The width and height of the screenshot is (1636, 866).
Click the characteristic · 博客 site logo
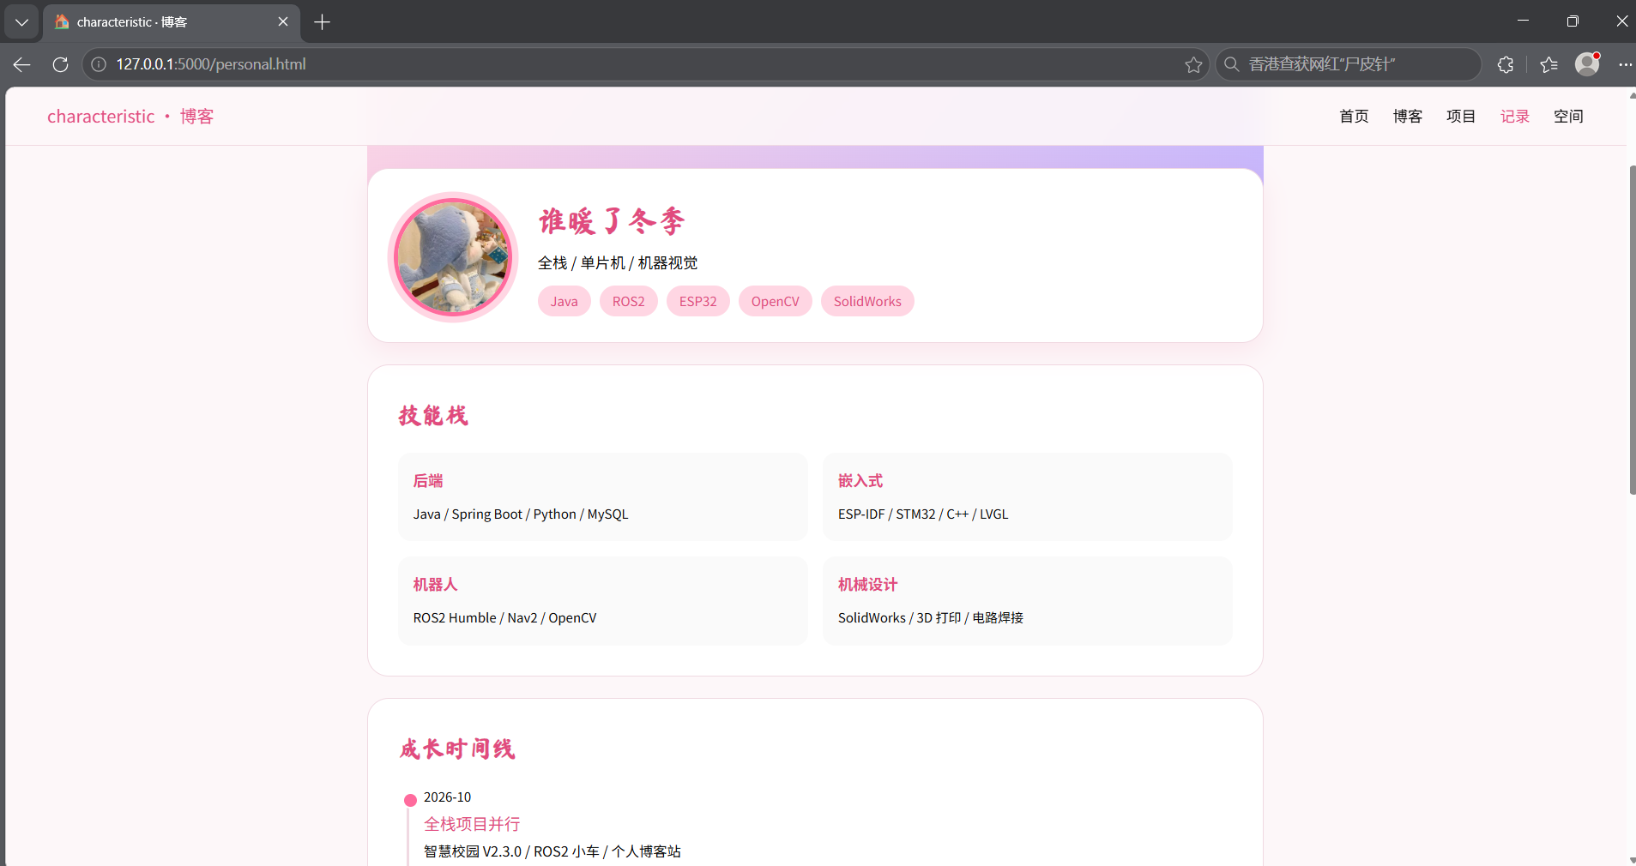pyautogui.click(x=130, y=117)
